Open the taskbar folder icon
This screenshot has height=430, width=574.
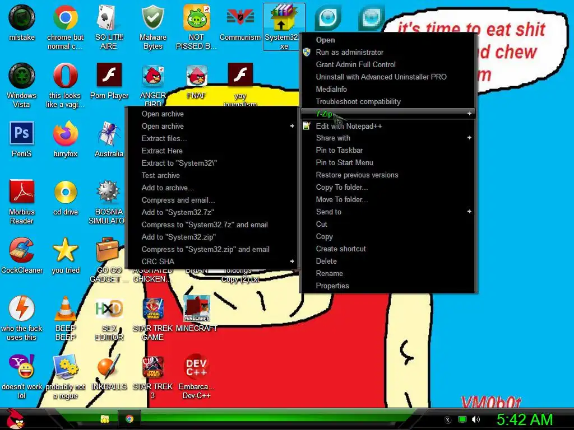click(x=105, y=419)
